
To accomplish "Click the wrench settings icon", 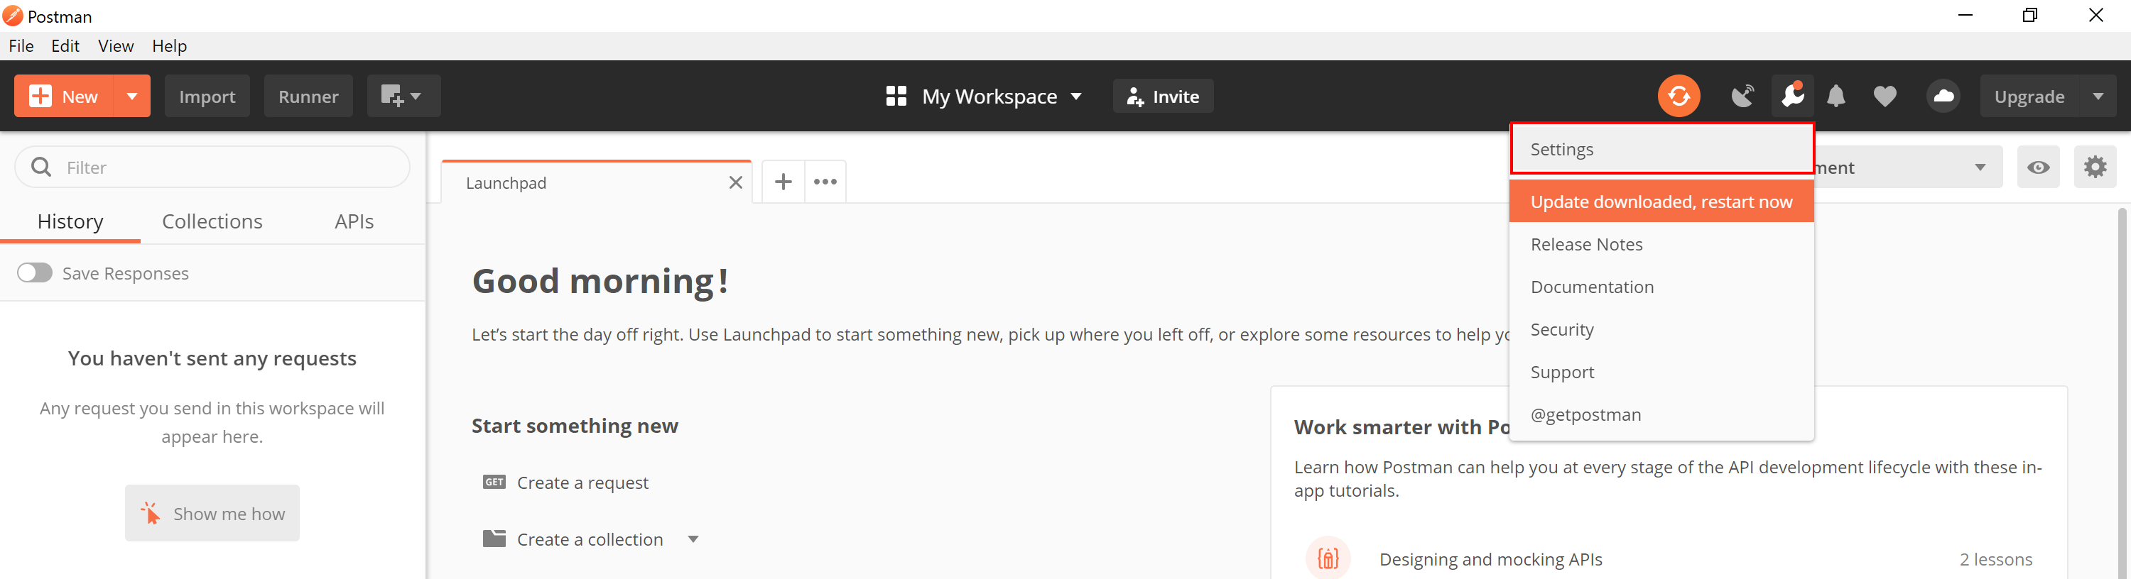I will [1792, 96].
